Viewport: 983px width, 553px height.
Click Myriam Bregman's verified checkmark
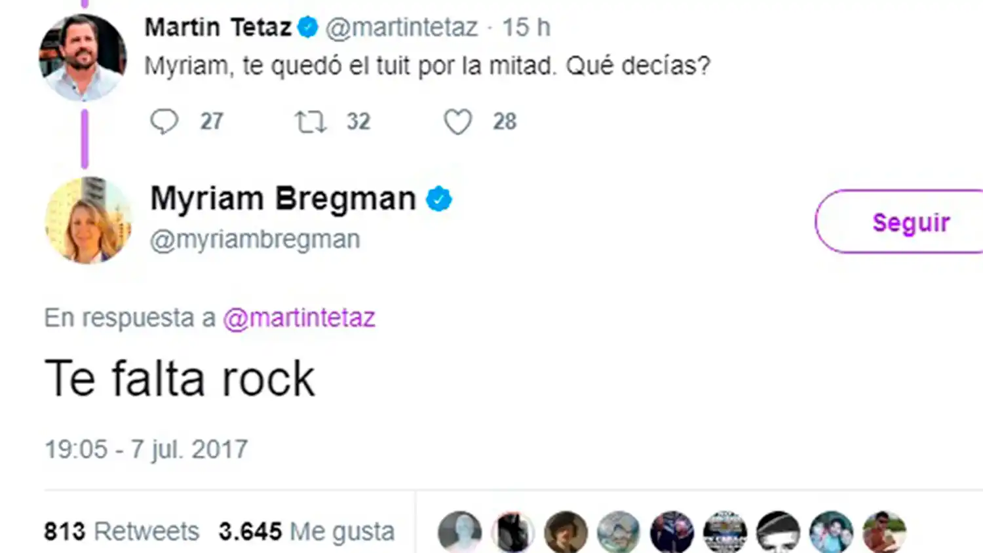[438, 198]
